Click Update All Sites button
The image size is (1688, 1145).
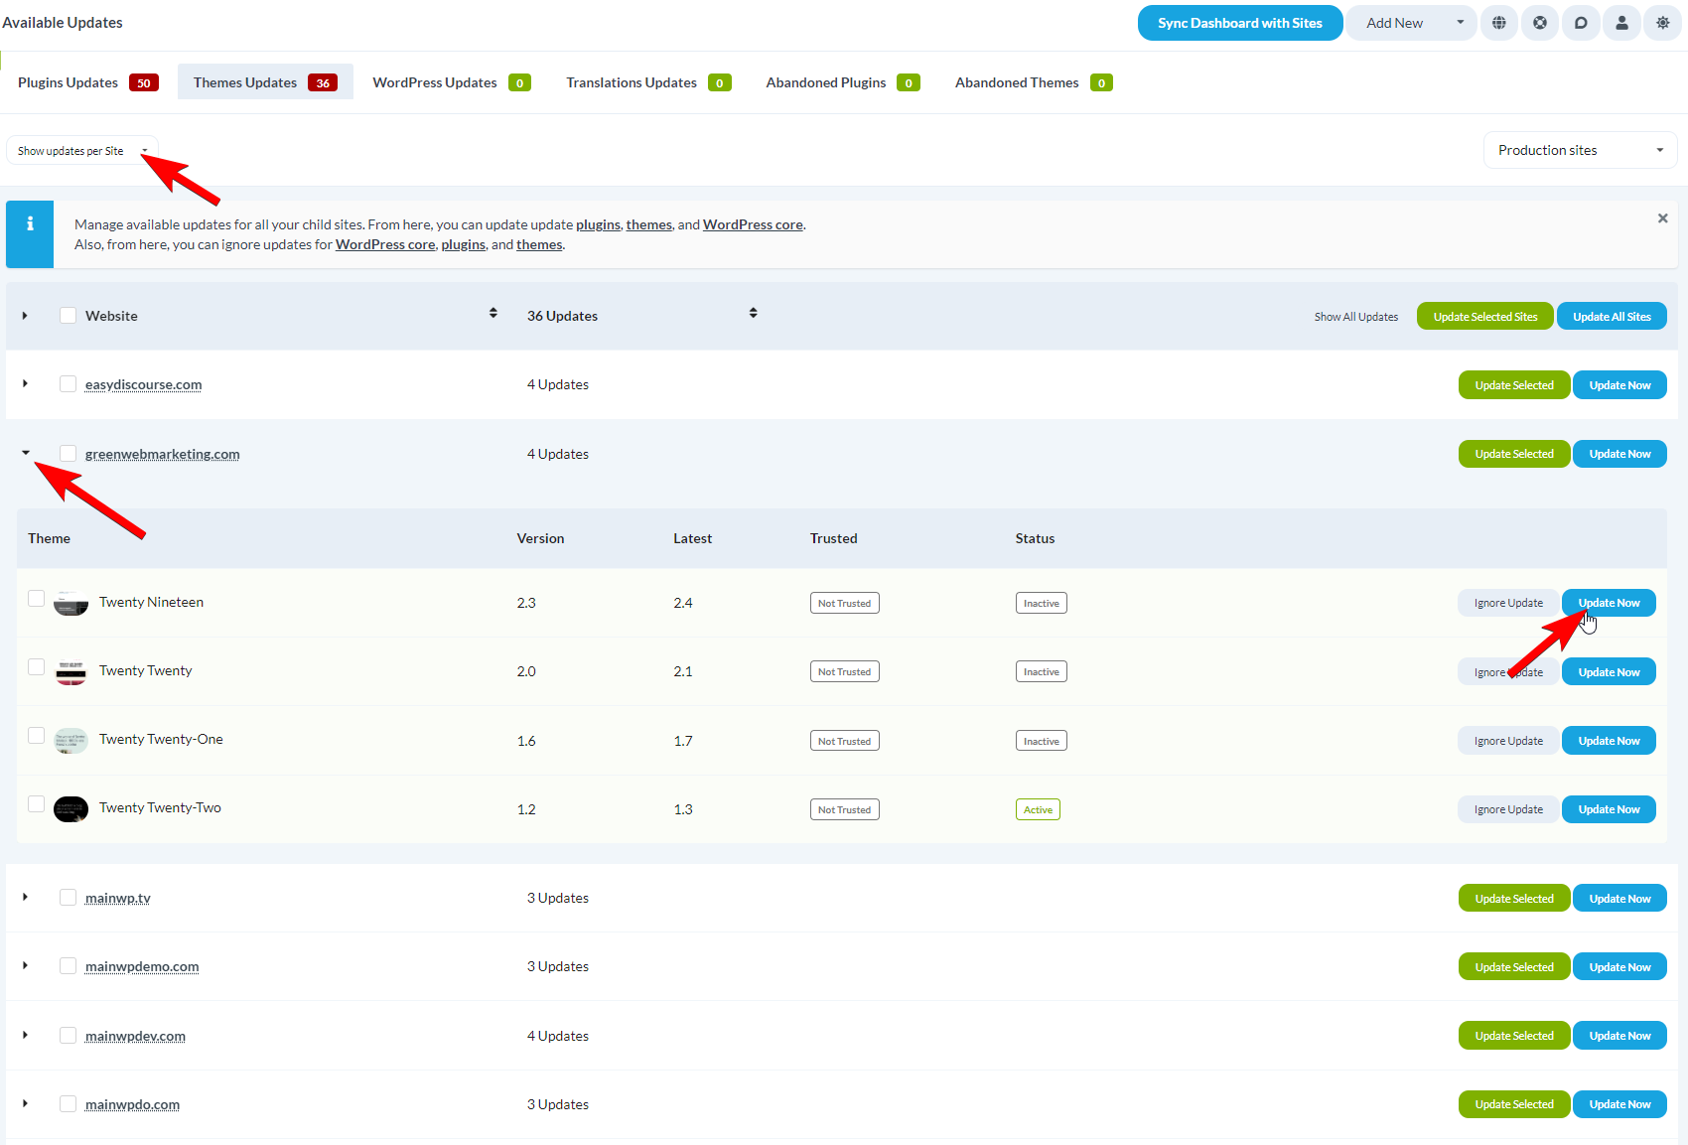[1611, 316]
